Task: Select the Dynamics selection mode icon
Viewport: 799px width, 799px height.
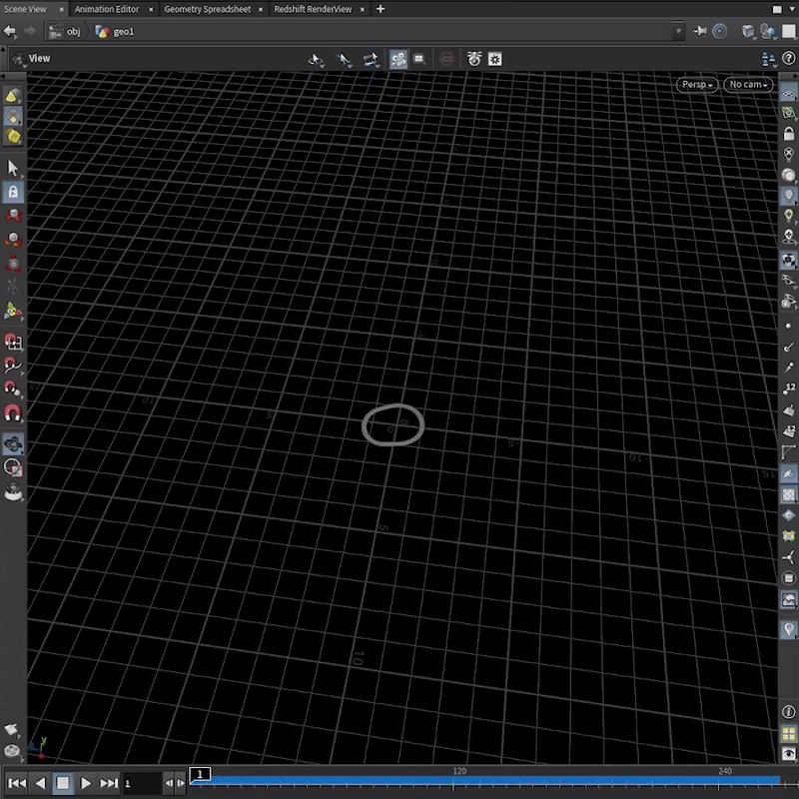Action: [x=13, y=137]
